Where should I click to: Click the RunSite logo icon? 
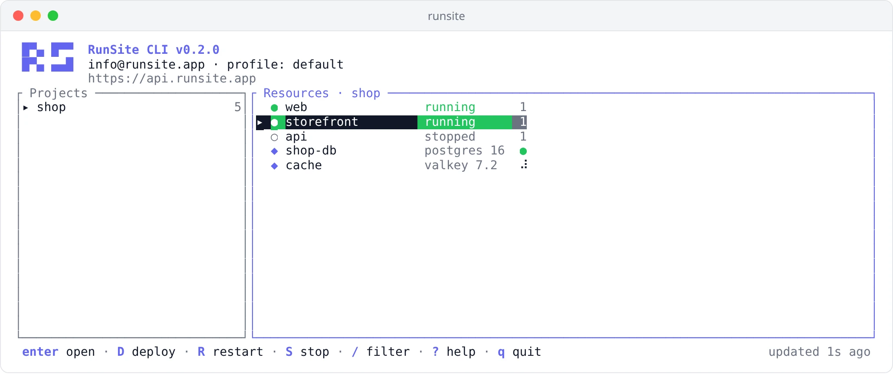(x=48, y=57)
